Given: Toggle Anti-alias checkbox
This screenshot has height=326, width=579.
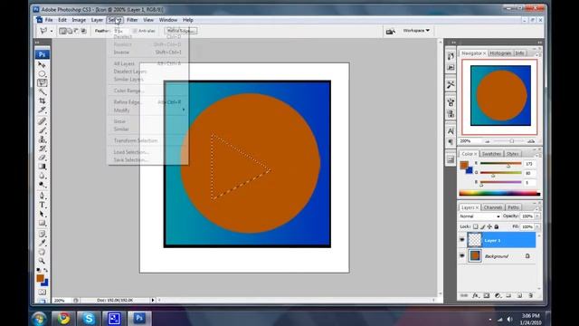Looking at the screenshot, I should click(x=135, y=31).
